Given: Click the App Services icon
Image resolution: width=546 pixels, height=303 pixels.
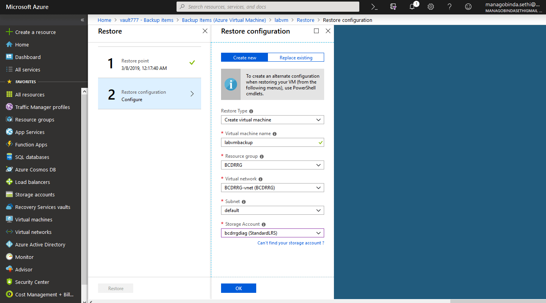Looking at the screenshot, I should (9, 132).
